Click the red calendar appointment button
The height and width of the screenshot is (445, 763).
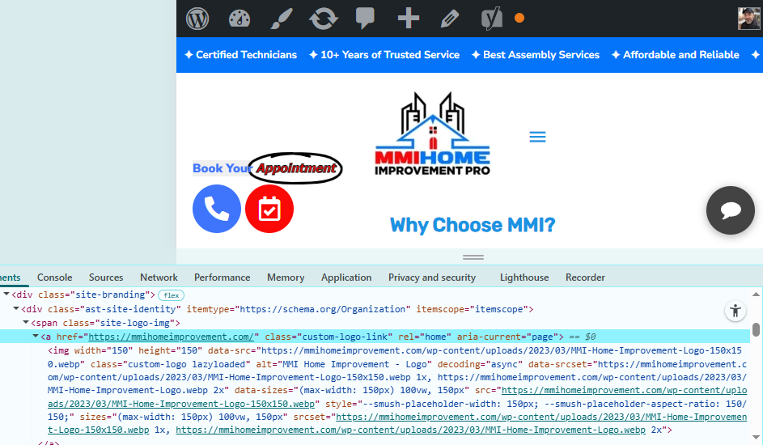pyautogui.click(x=269, y=209)
